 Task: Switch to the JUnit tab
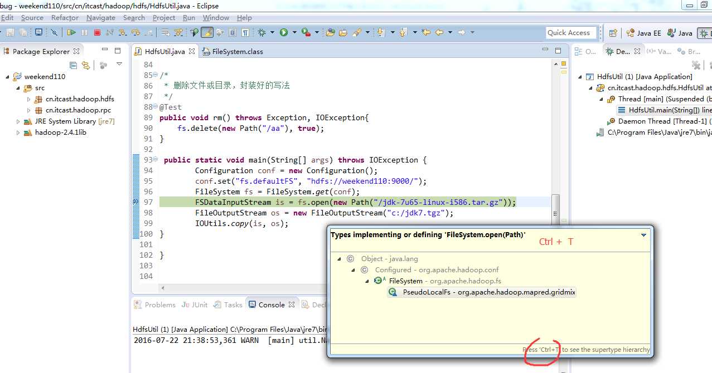point(194,305)
